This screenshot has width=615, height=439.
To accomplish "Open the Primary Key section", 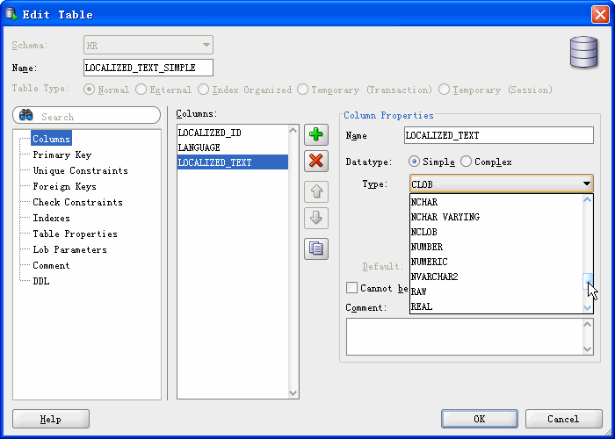I will pos(61,155).
